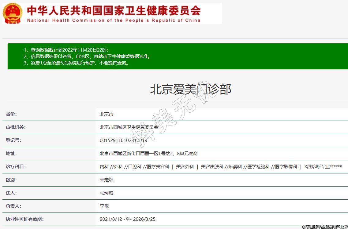
Task: Click the 审批机关 value 北京市西城区卫生健康委员会
Action: 129,127
